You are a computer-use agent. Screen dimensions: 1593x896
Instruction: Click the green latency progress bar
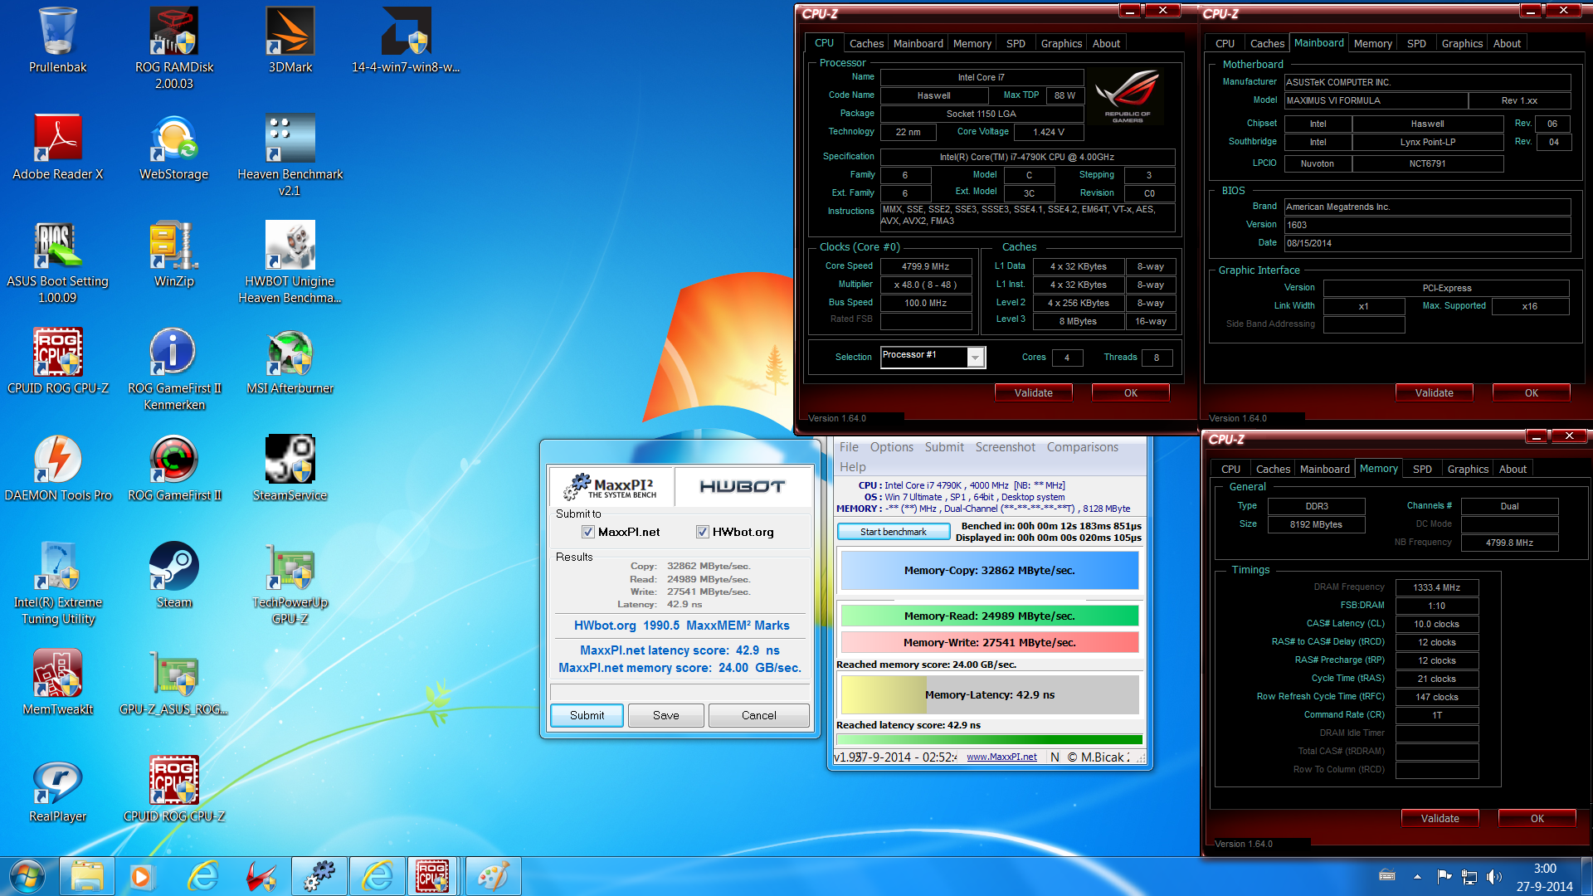(x=990, y=739)
